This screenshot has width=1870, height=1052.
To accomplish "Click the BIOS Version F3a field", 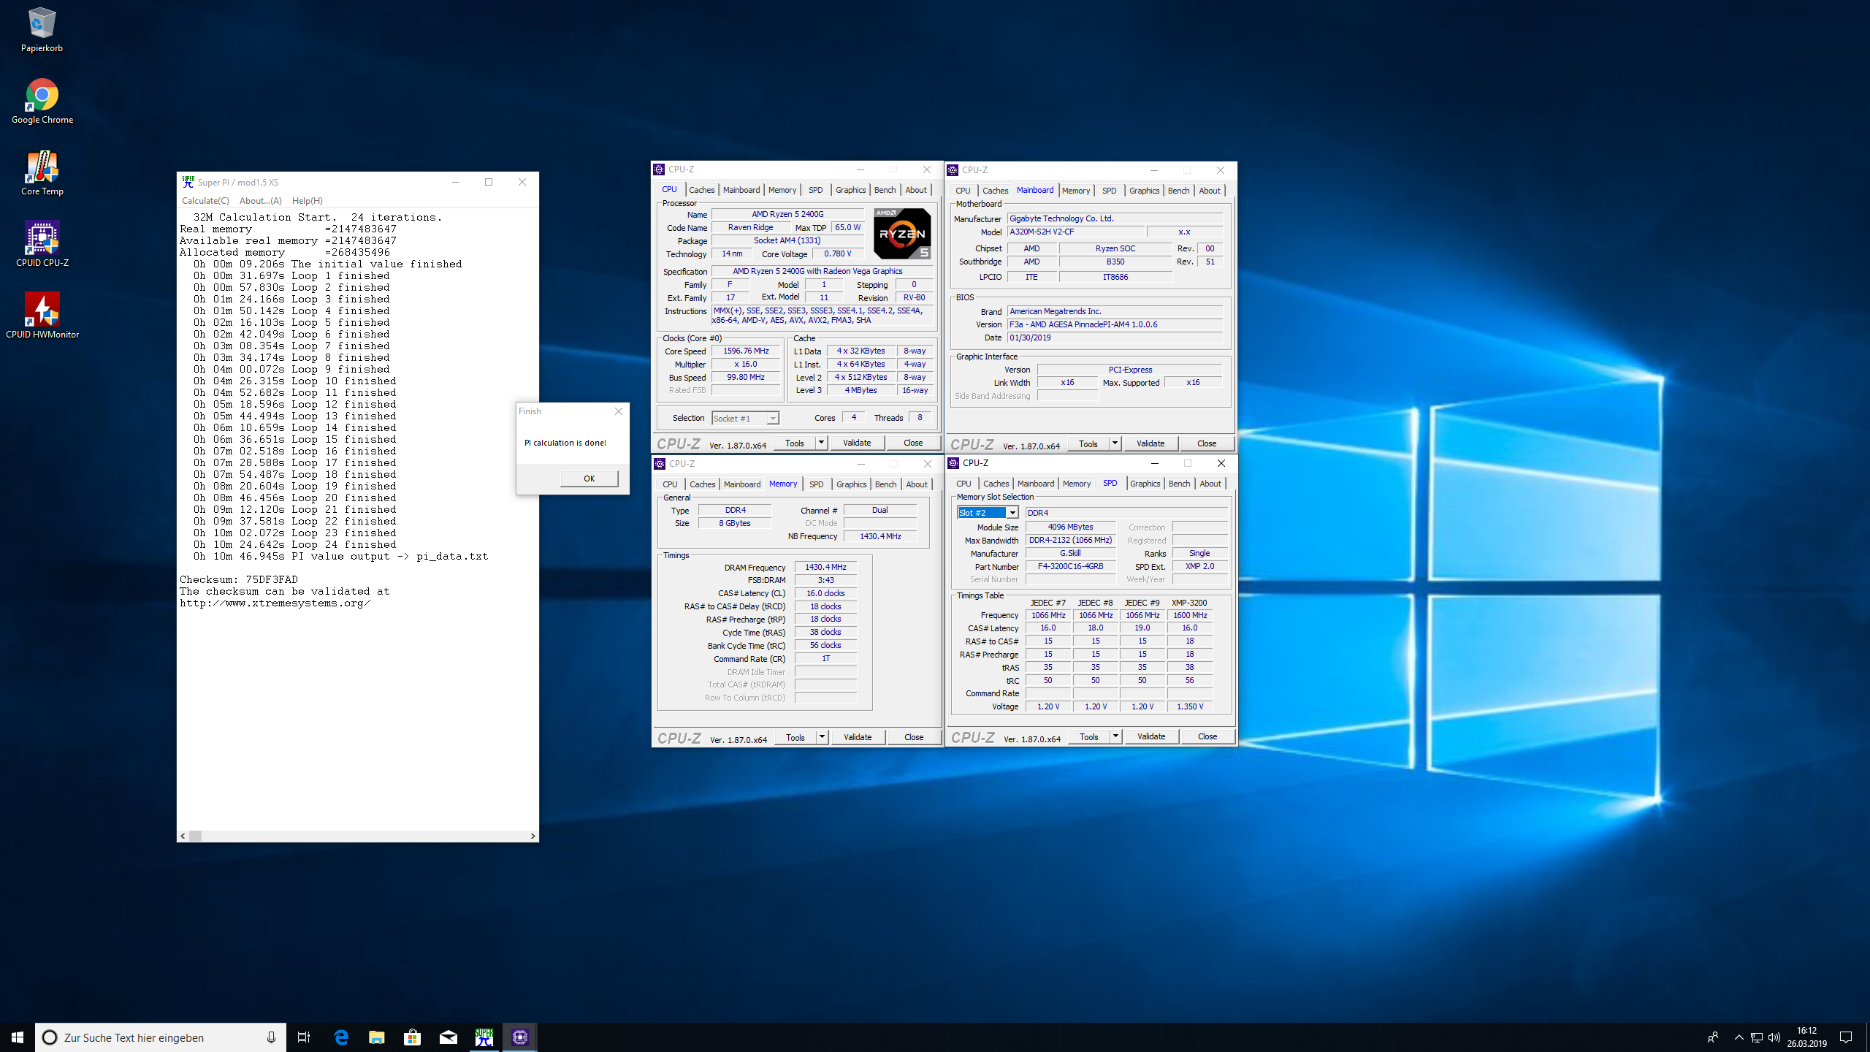I will [x=1115, y=325].
